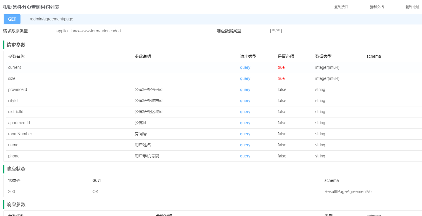Select the name parameter row label
422x216 pixels.
[x=13, y=145]
